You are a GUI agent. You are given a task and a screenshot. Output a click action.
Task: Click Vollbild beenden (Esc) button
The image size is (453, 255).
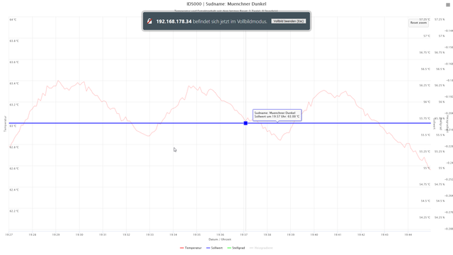tap(288, 21)
